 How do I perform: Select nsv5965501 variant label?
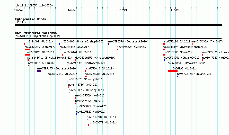[x=215, y=52]
